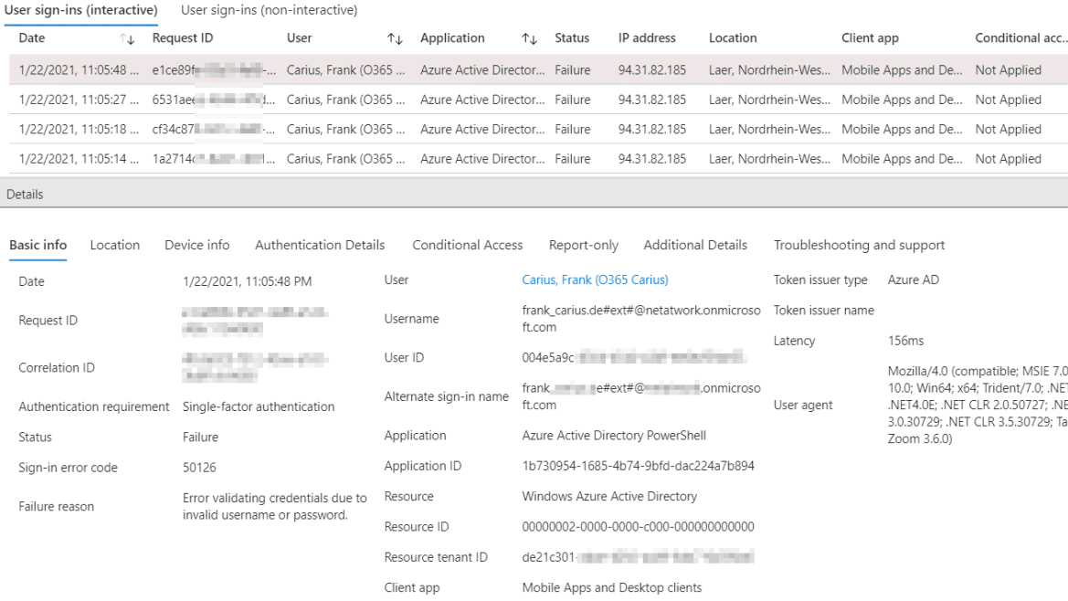Click the IP address column header
This screenshot has width=1068, height=601.
[x=647, y=38]
